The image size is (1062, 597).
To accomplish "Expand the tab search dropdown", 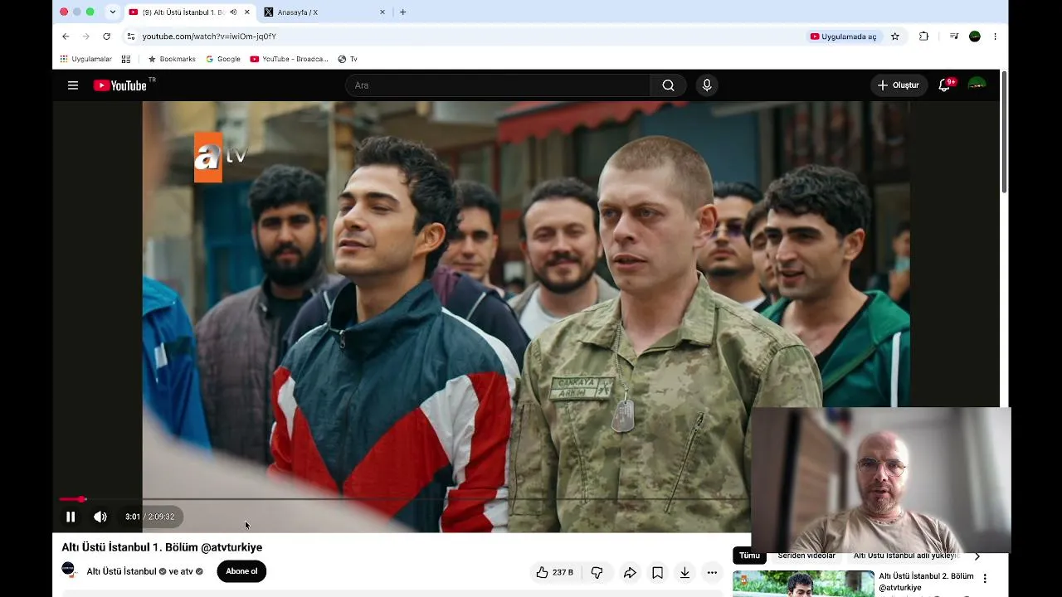I will pyautogui.click(x=113, y=12).
